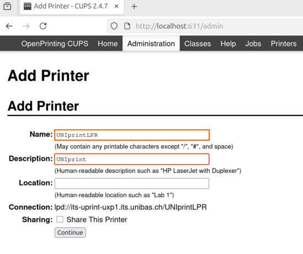Screen dimensions: 303x254
Task: Reload the current page
Action: [x=43, y=26]
